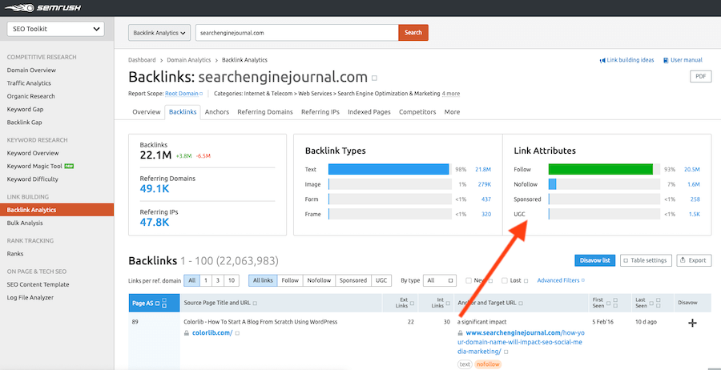Click the Advanced Filters expand icon
The width and height of the screenshot is (721, 370).
coord(583,280)
